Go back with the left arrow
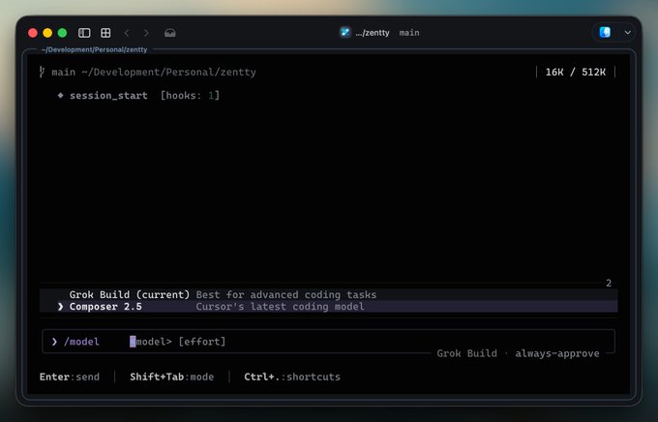This screenshot has height=422, width=658. tap(127, 33)
